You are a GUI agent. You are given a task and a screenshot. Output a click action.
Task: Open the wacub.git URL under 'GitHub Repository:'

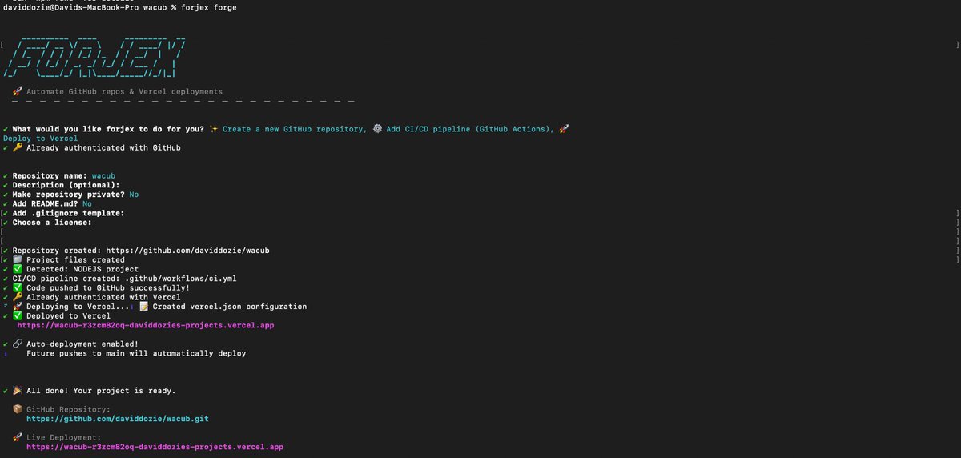click(118, 419)
